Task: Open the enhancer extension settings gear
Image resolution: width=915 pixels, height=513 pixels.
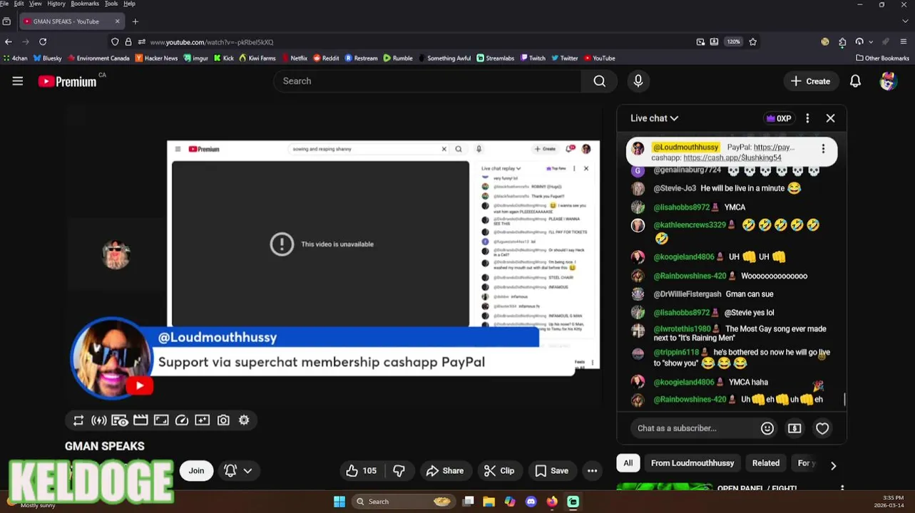Action: click(244, 420)
